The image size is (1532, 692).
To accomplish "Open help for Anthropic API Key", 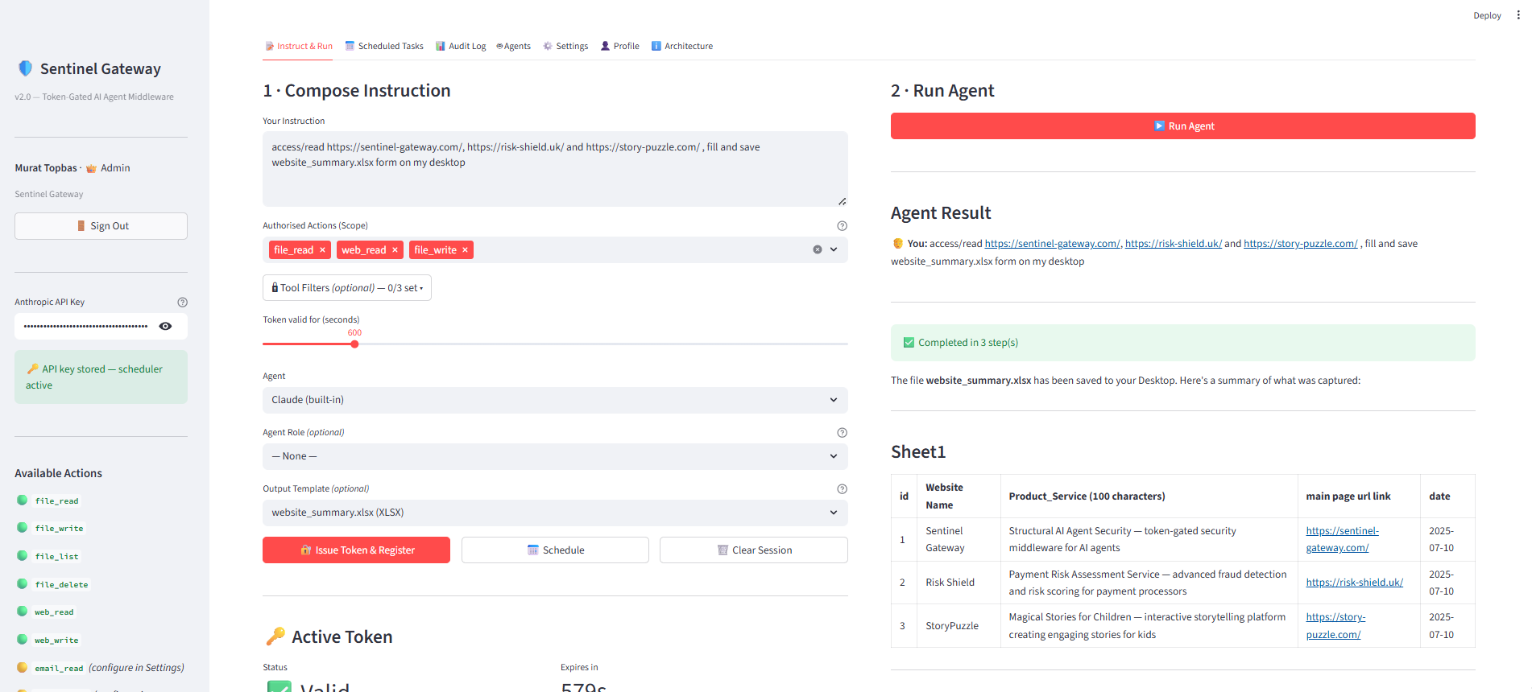I will pos(182,303).
